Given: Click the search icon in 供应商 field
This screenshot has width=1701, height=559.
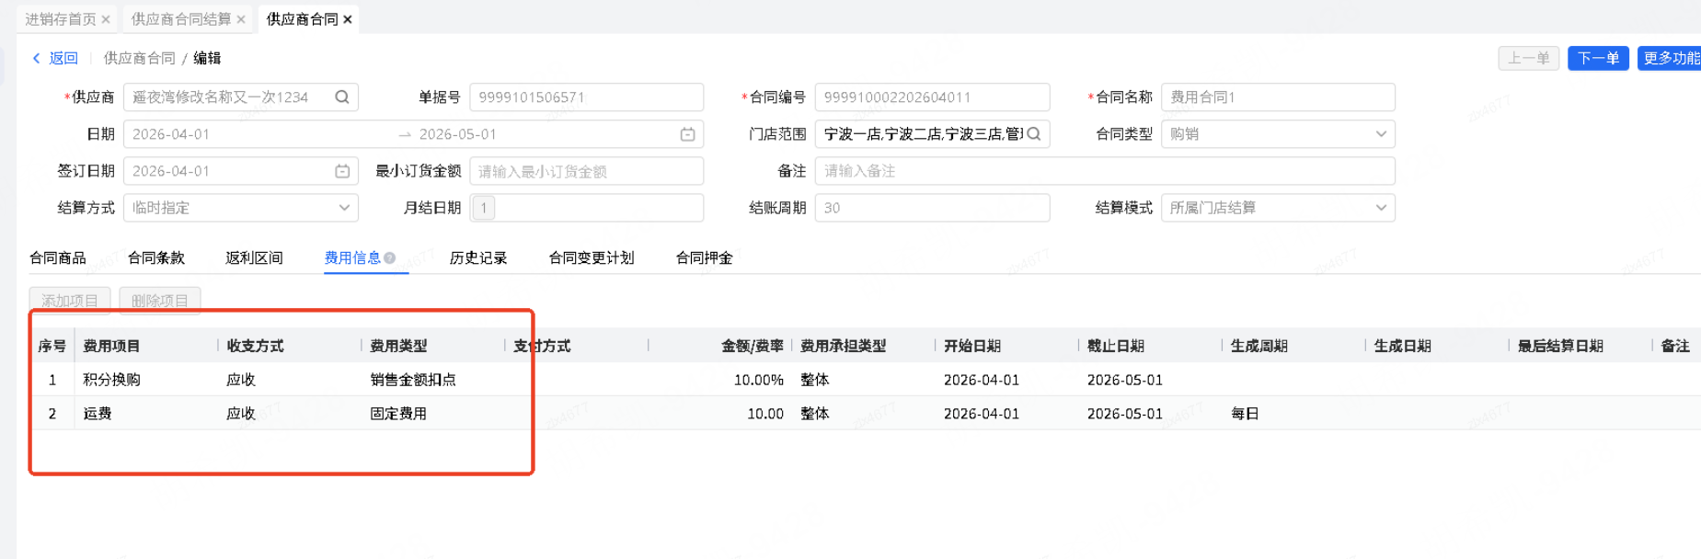Looking at the screenshot, I should [342, 97].
